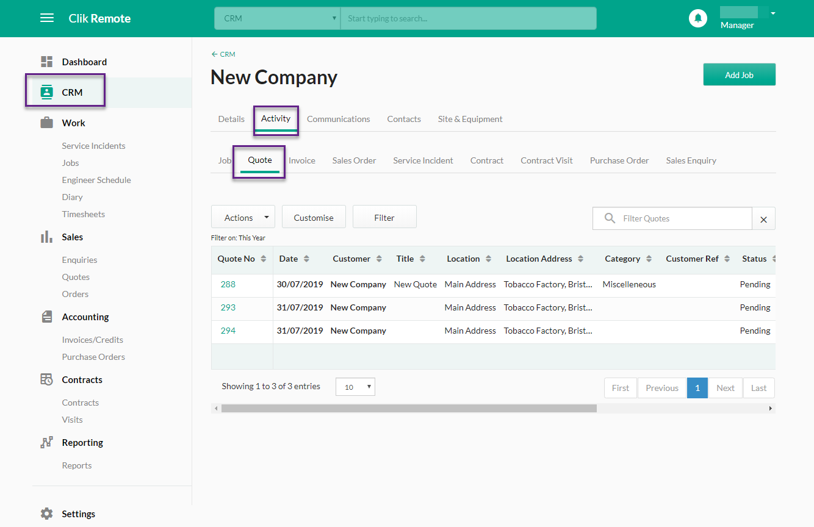Switch to the Communications tab

(x=338, y=119)
